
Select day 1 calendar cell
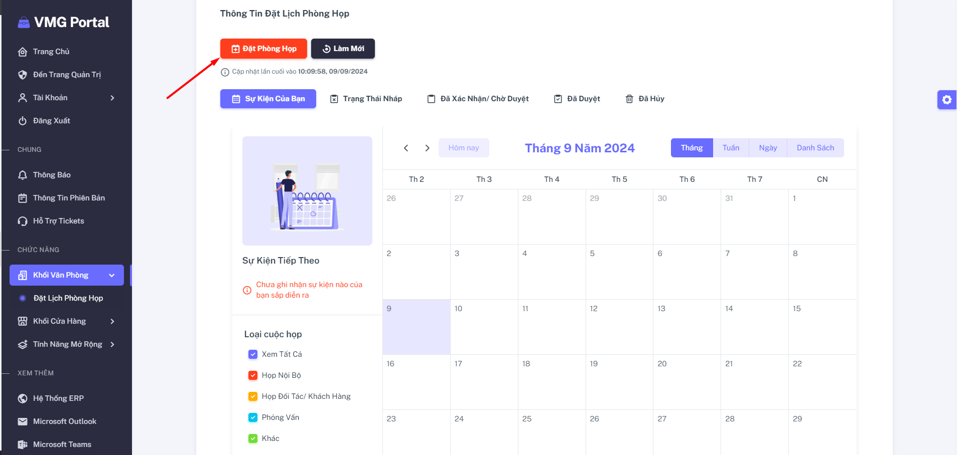tap(823, 216)
